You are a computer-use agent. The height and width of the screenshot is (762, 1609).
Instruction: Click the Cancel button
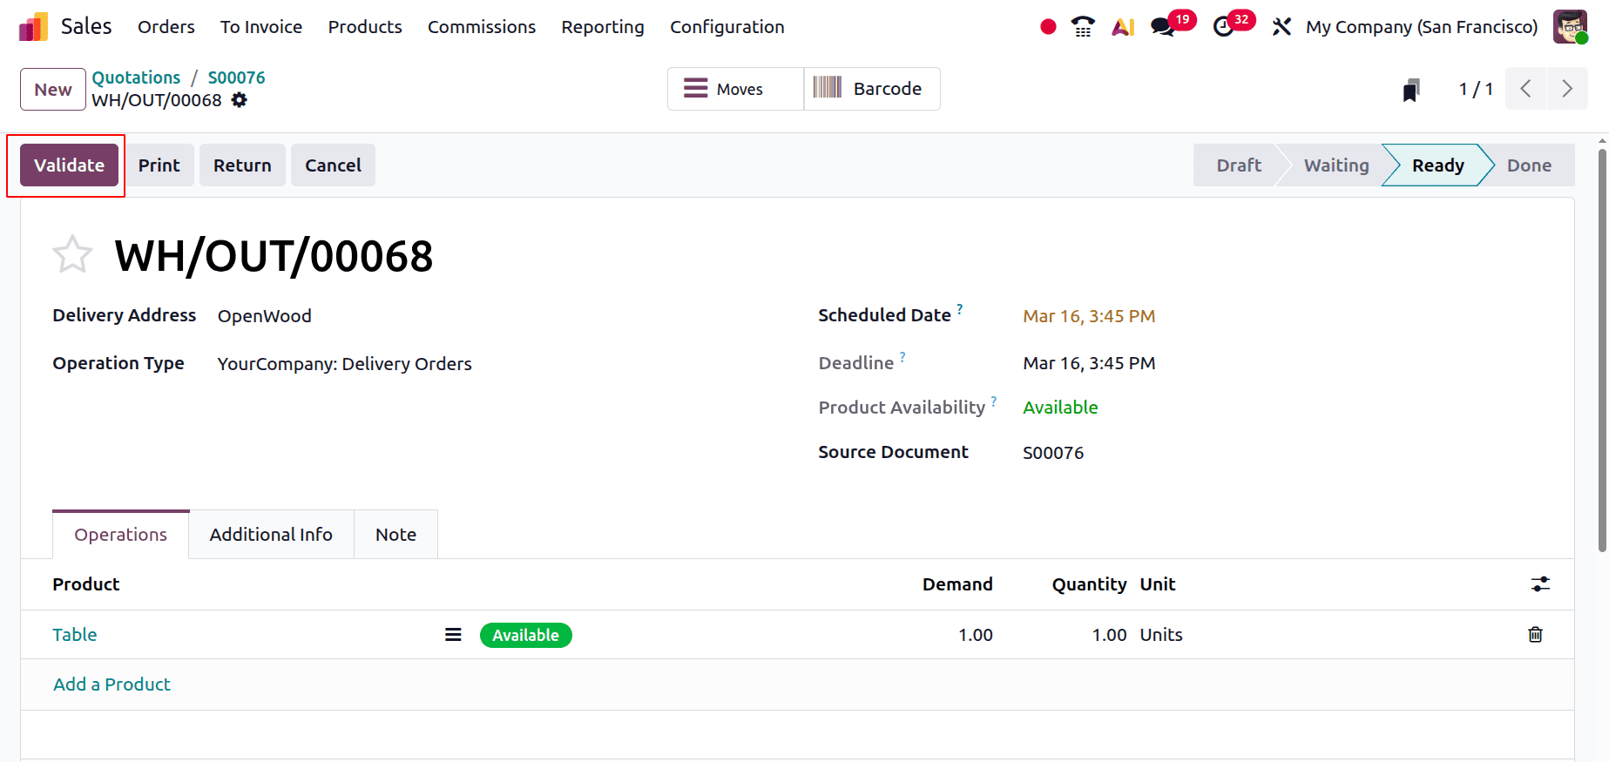[x=333, y=165]
